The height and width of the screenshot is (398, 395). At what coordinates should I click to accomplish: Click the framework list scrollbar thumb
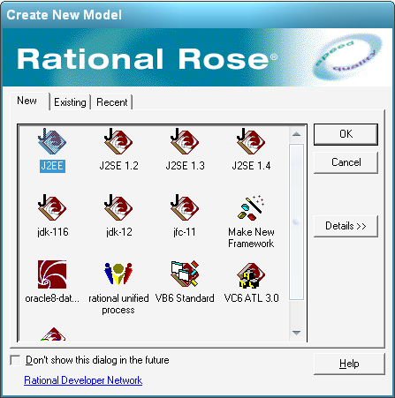[x=296, y=222]
